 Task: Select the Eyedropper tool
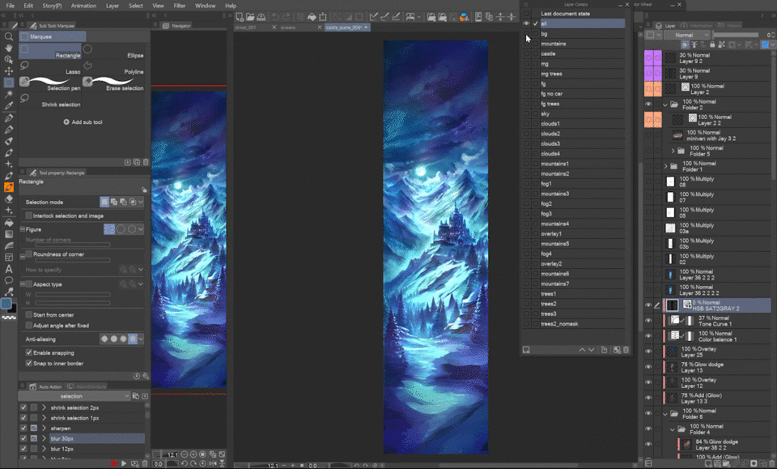(x=9, y=106)
